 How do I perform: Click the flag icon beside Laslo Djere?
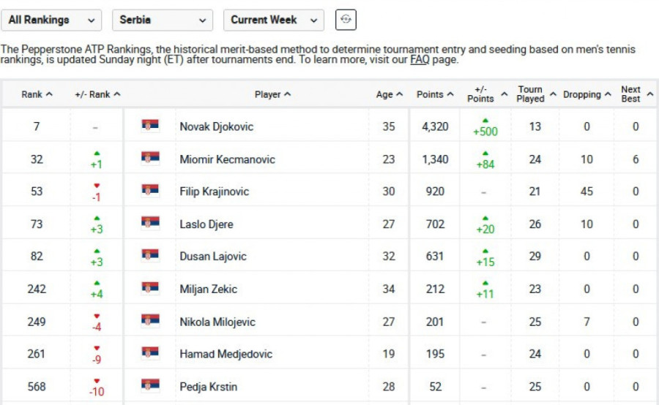(150, 224)
